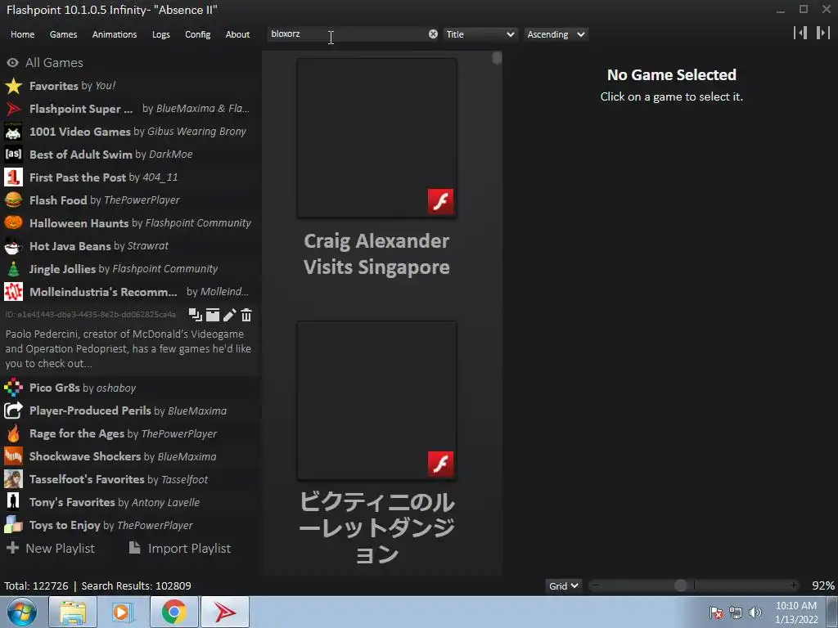Click the Player-Produced Perils share icon

[x=13, y=410]
